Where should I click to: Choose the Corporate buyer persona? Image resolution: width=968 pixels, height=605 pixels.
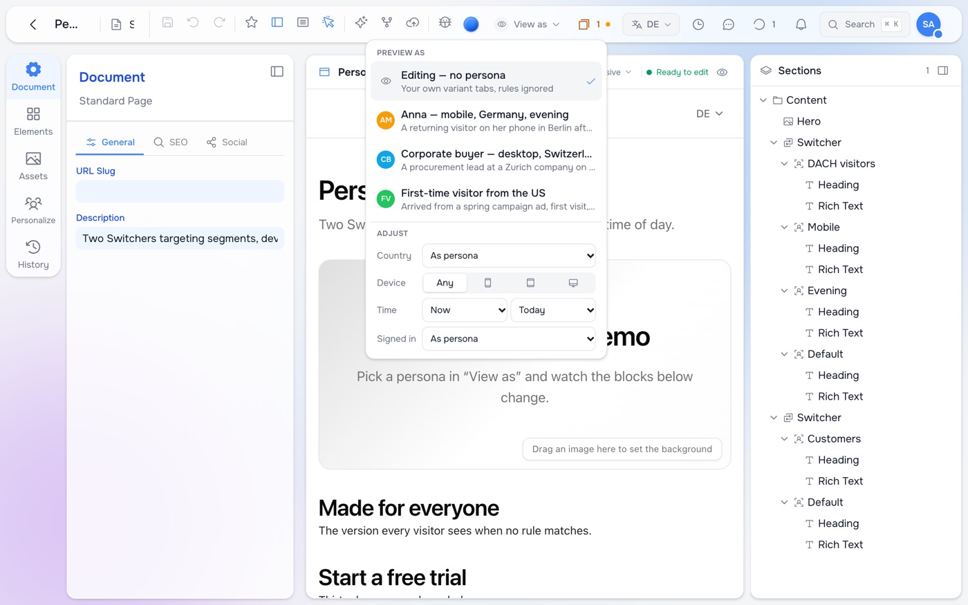coord(486,160)
